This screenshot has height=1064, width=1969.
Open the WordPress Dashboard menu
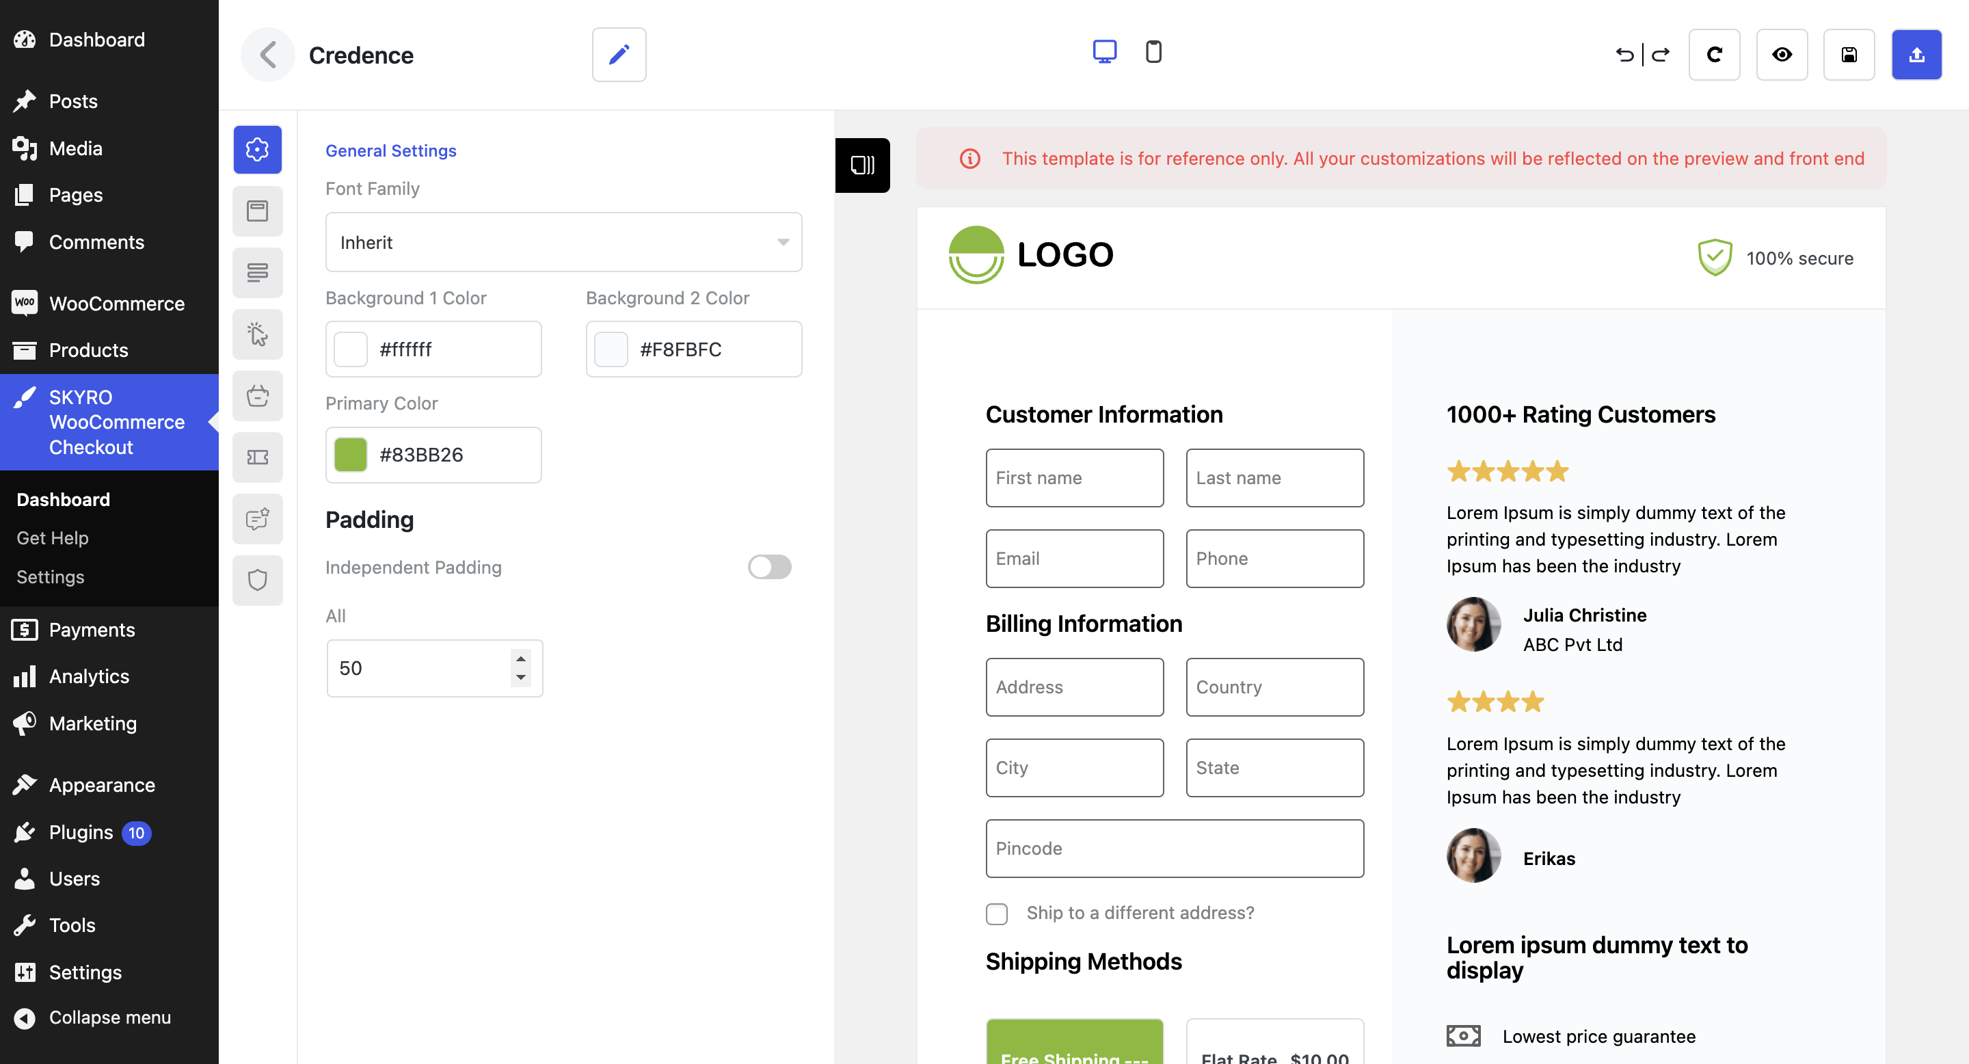tap(109, 39)
